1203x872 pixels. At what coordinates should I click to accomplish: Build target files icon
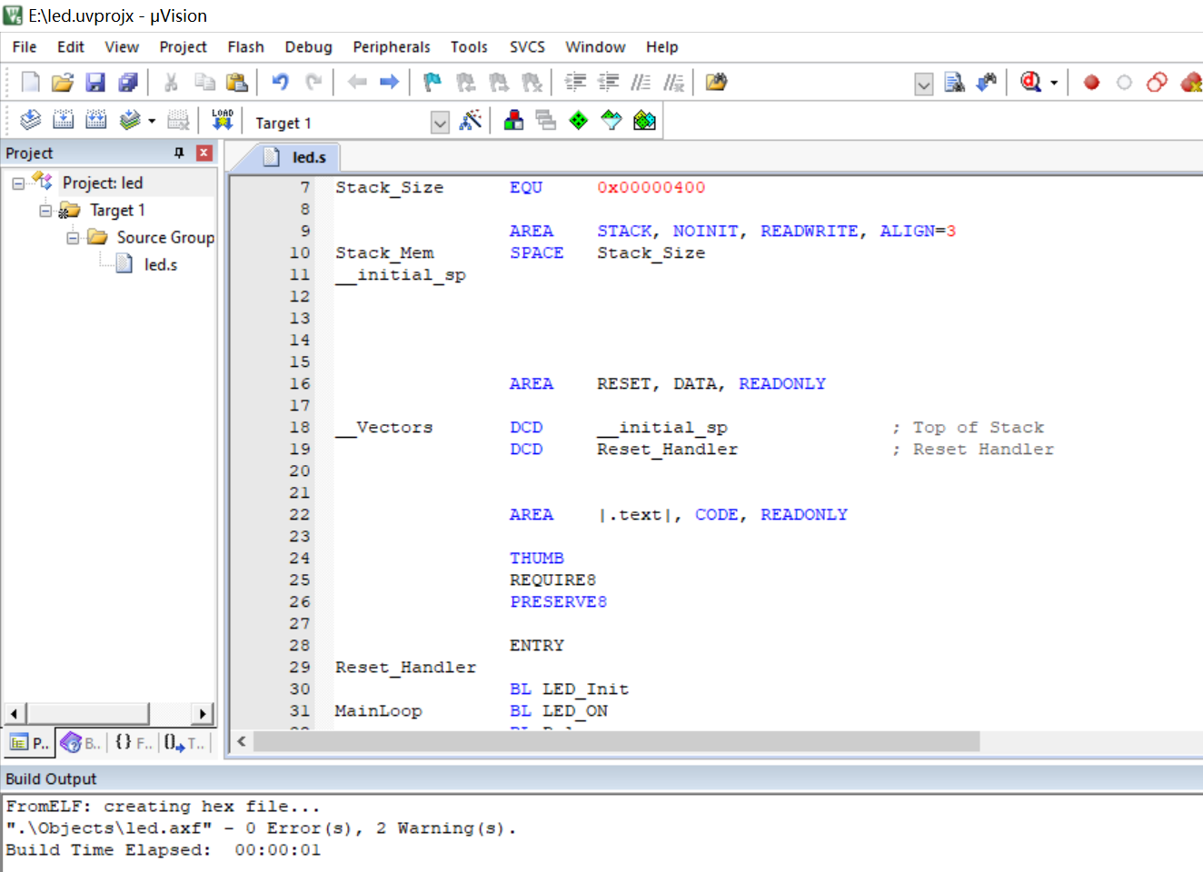pos(63,120)
